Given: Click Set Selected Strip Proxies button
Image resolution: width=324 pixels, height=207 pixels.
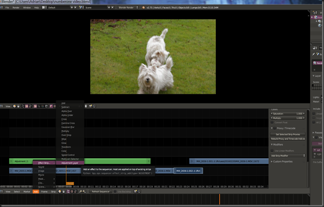Looking at the screenshot, I should (288, 134).
